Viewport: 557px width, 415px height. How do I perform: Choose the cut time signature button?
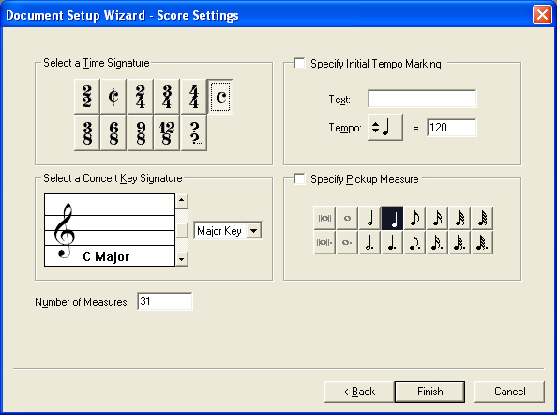click(113, 97)
